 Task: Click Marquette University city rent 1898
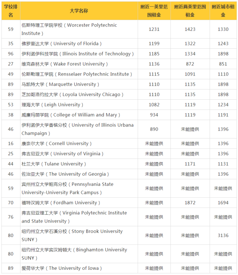click(x=223, y=84)
